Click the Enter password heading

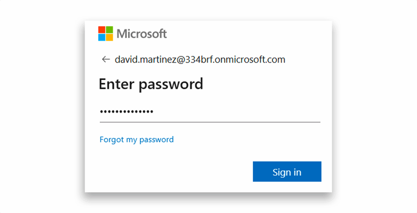tap(151, 84)
